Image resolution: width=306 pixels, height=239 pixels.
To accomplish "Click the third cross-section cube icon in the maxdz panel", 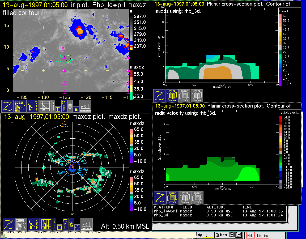I will point(197,96).
